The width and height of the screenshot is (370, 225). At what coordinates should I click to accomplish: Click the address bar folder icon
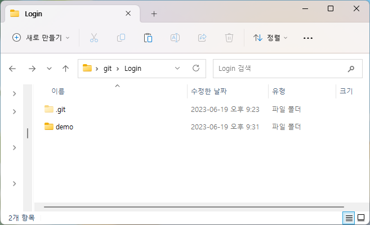pyautogui.click(x=87, y=68)
